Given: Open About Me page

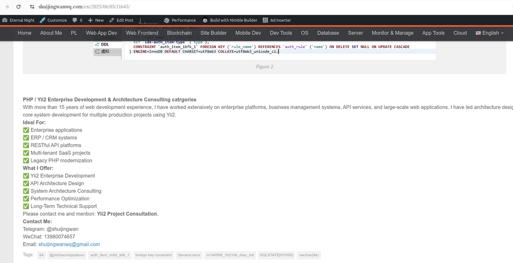Looking at the screenshot, I should point(51,33).
